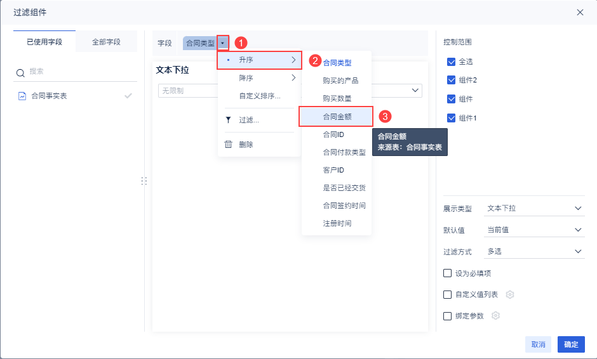Click the search magnifier icon
This screenshot has width=597, height=359.
20,73
